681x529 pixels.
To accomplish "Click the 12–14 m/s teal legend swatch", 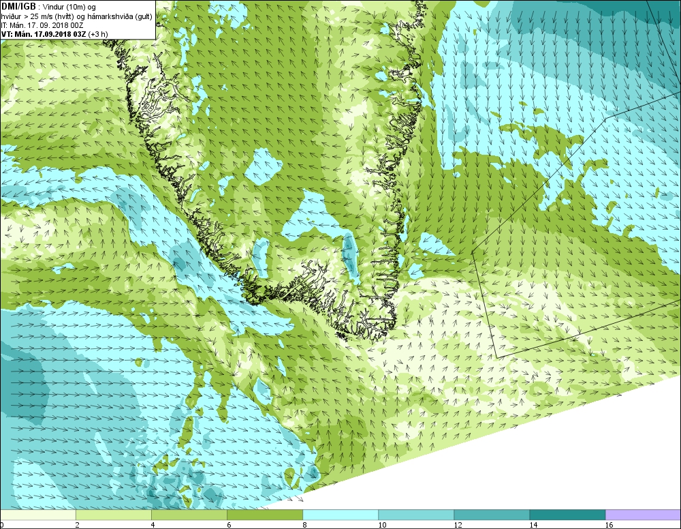I will pyautogui.click(x=492, y=515).
